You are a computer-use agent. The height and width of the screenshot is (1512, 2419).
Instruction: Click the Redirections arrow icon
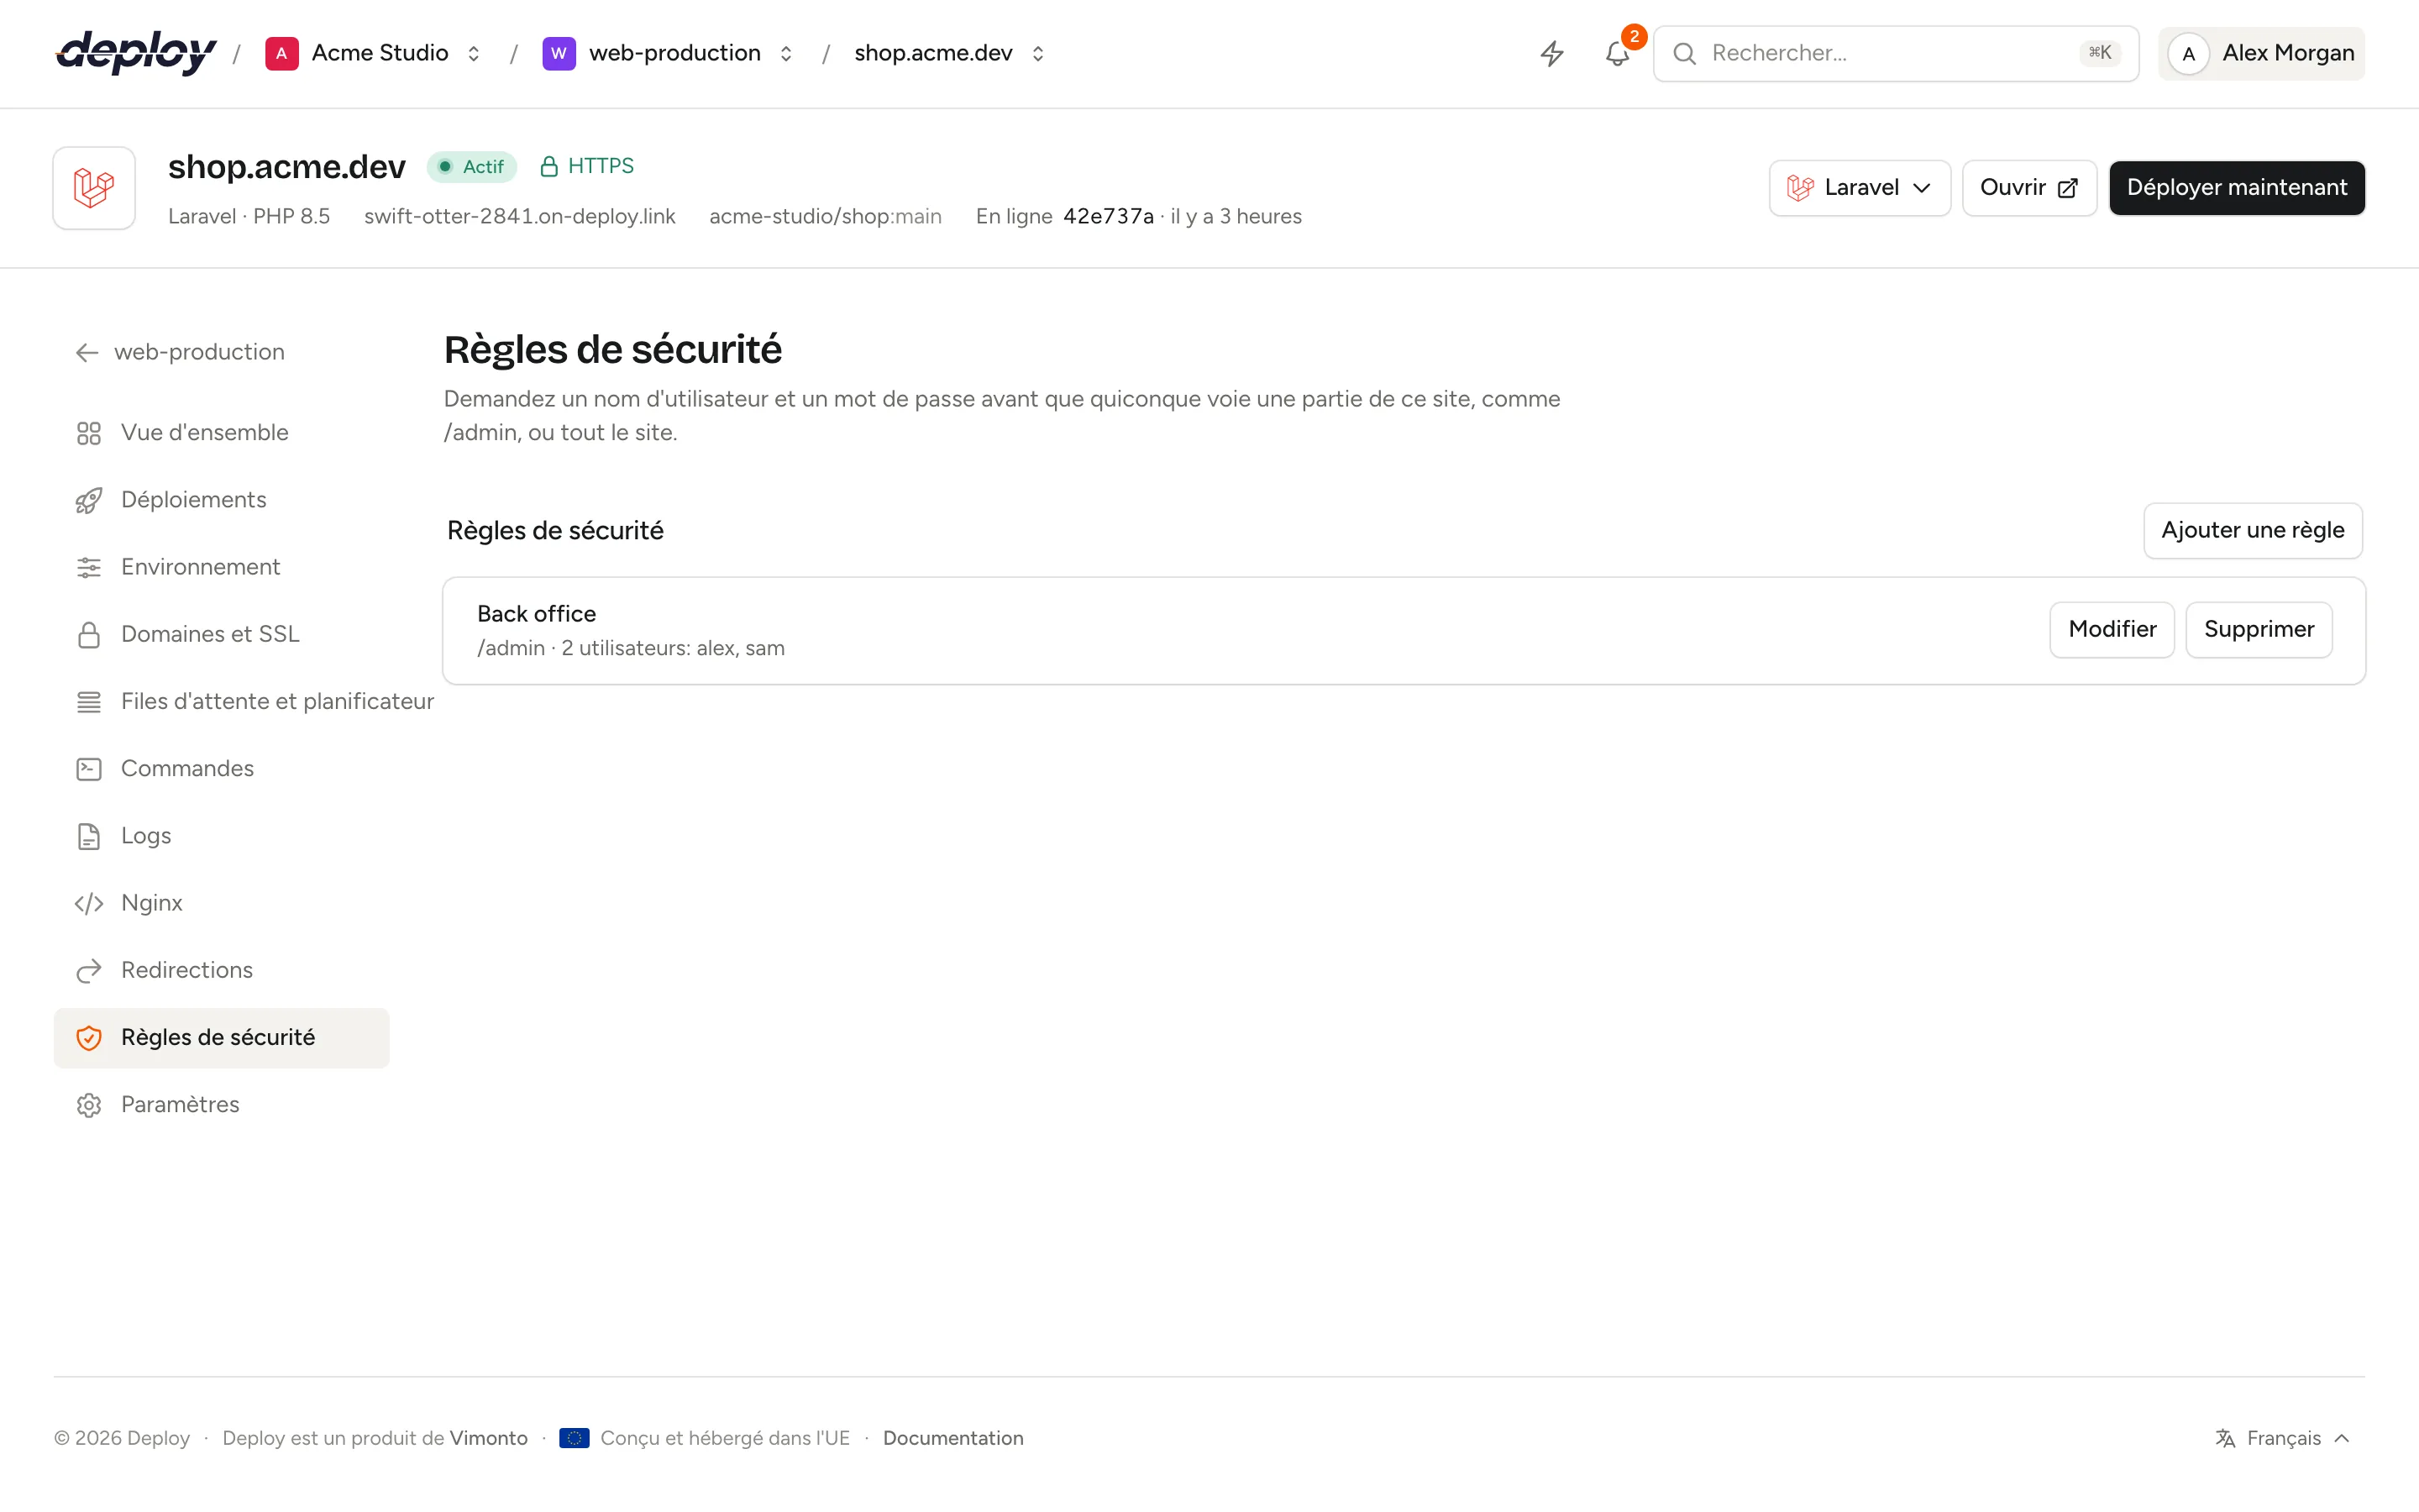click(x=89, y=970)
